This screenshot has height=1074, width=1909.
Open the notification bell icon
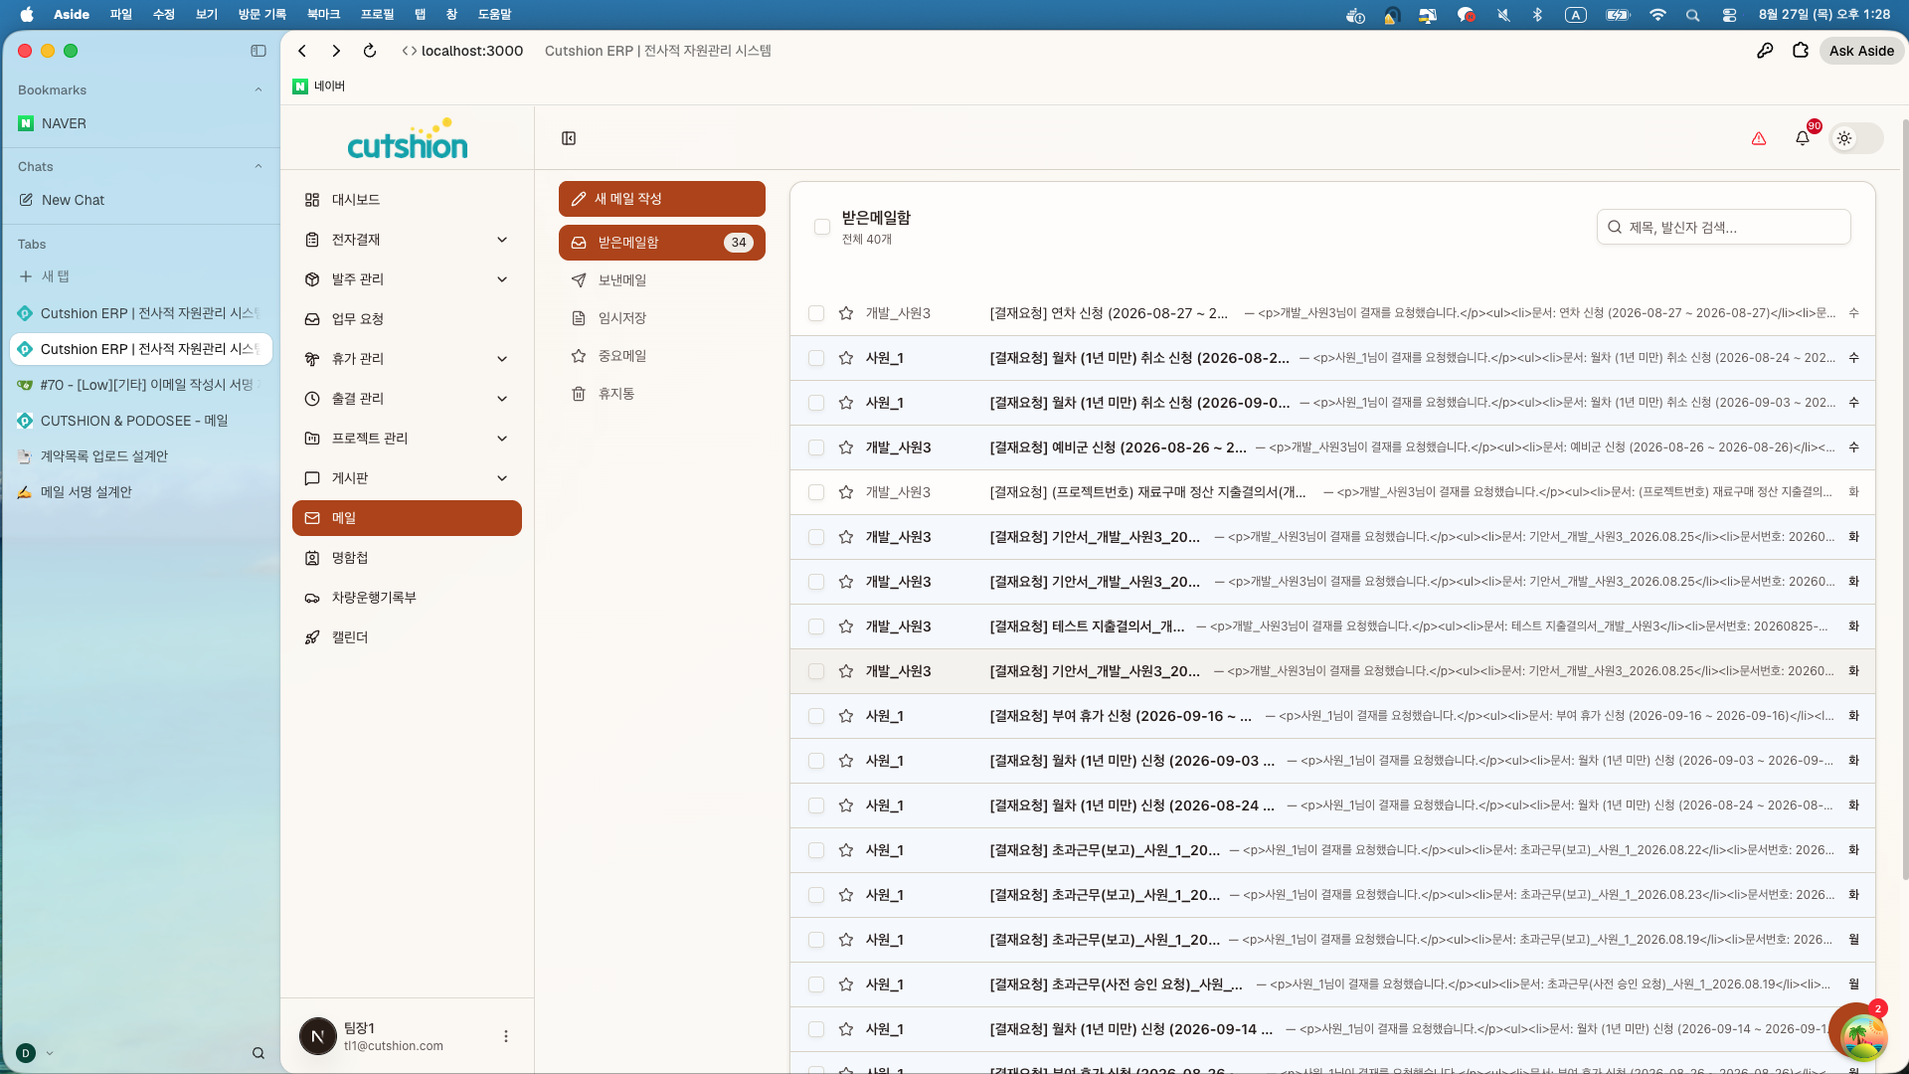pyautogui.click(x=1803, y=138)
